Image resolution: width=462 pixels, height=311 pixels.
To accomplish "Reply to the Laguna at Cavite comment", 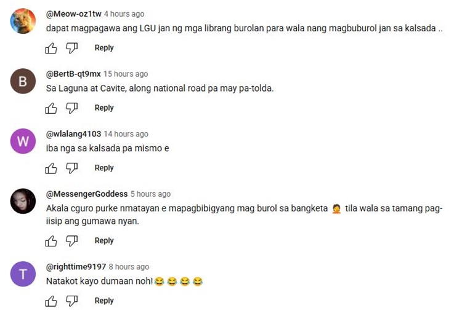I will coord(104,108).
